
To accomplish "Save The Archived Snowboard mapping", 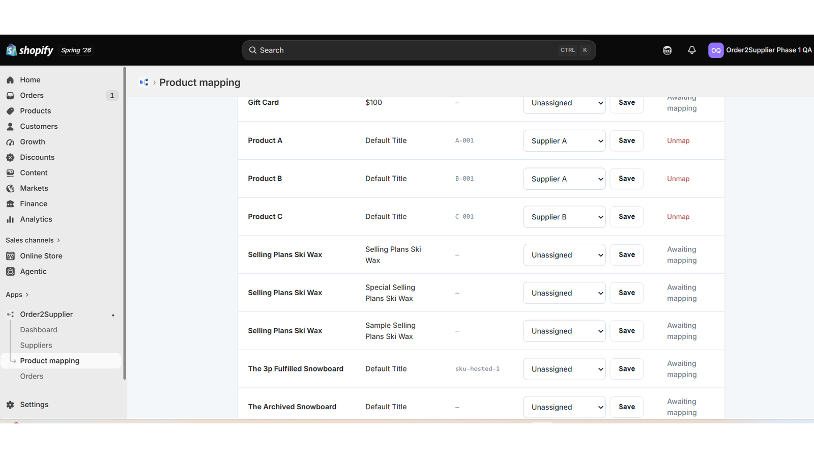I will tap(627, 407).
